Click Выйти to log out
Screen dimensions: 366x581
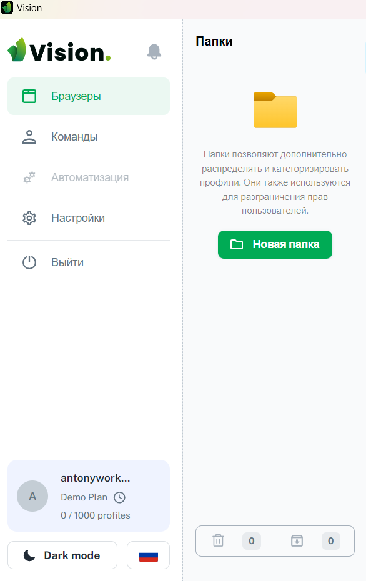89,262
